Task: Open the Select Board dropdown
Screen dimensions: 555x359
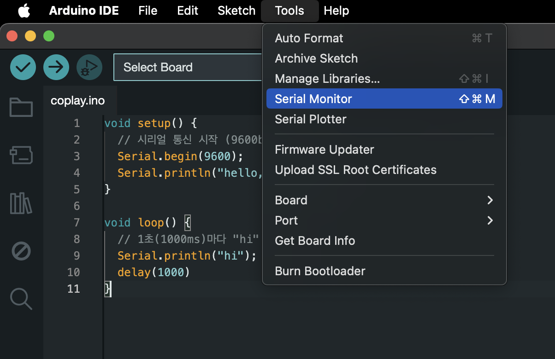Action: 188,67
